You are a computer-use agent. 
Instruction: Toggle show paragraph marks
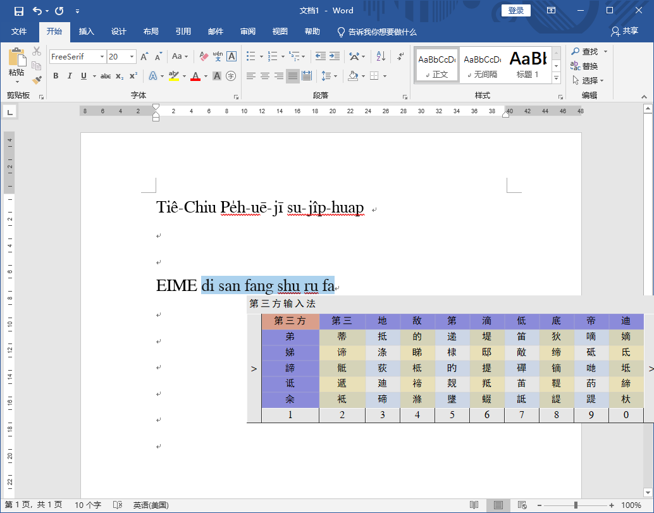point(400,56)
